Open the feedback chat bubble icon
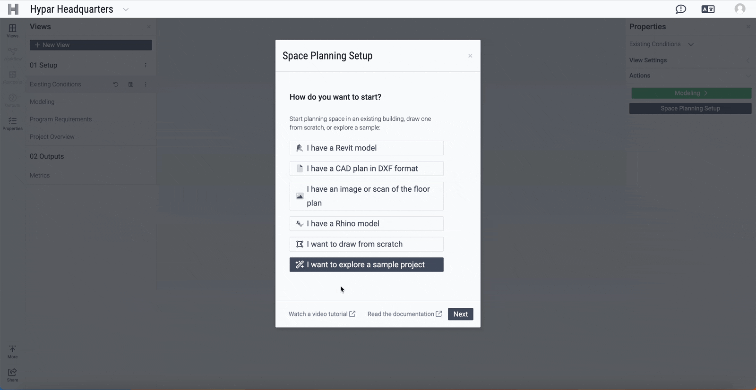The height and width of the screenshot is (390, 756). click(680, 9)
